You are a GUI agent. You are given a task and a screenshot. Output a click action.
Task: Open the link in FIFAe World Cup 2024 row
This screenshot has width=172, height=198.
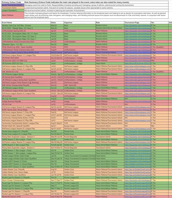coord(138,47)
